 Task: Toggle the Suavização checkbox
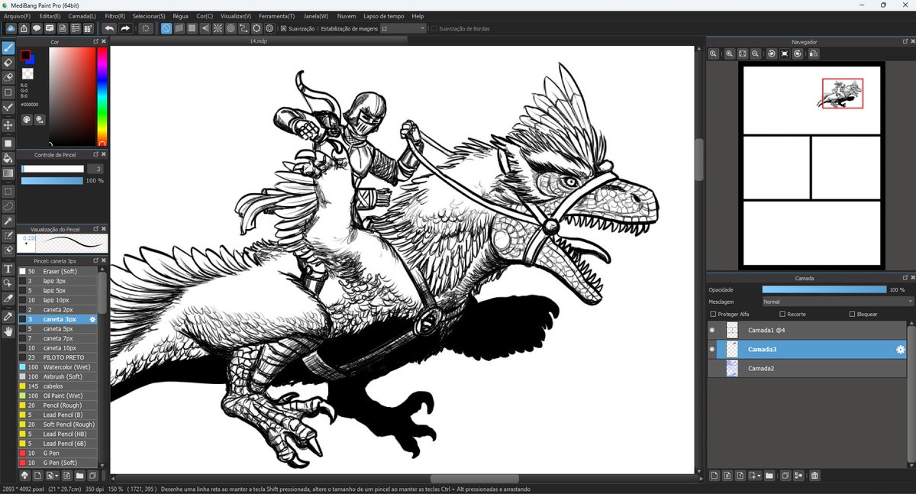tap(283, 28)
